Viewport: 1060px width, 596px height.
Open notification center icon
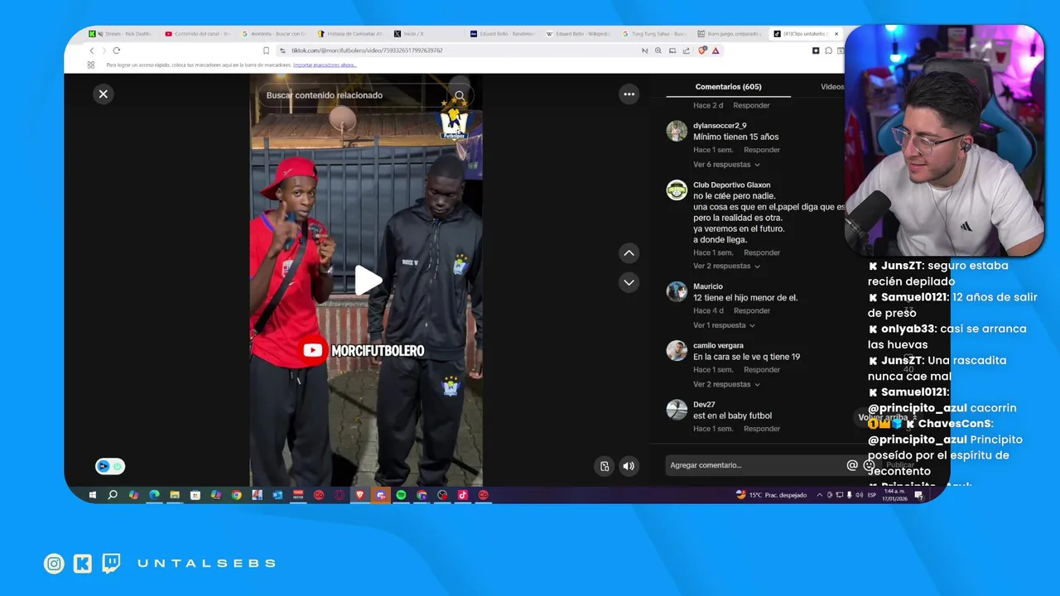918,495
